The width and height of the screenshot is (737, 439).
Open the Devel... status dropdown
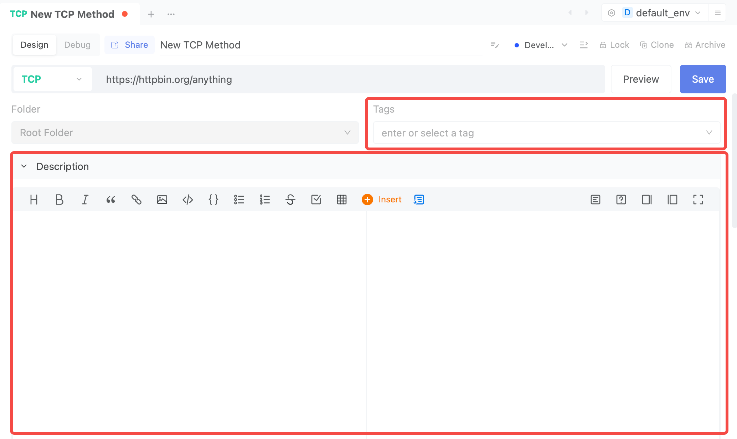(x=541, y=45)
